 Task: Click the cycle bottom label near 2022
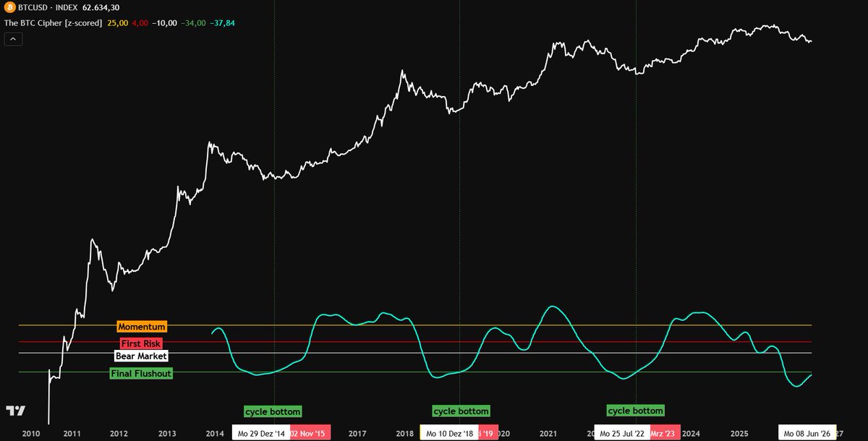tap(635, 411)
